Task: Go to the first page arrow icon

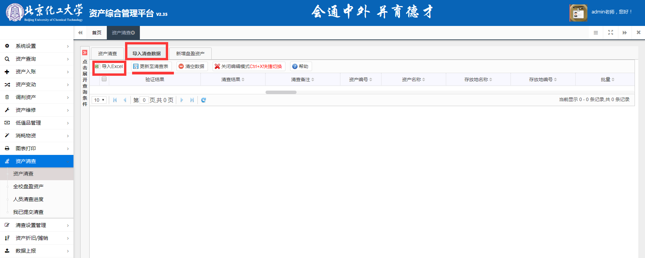Action: pos(115,100)
